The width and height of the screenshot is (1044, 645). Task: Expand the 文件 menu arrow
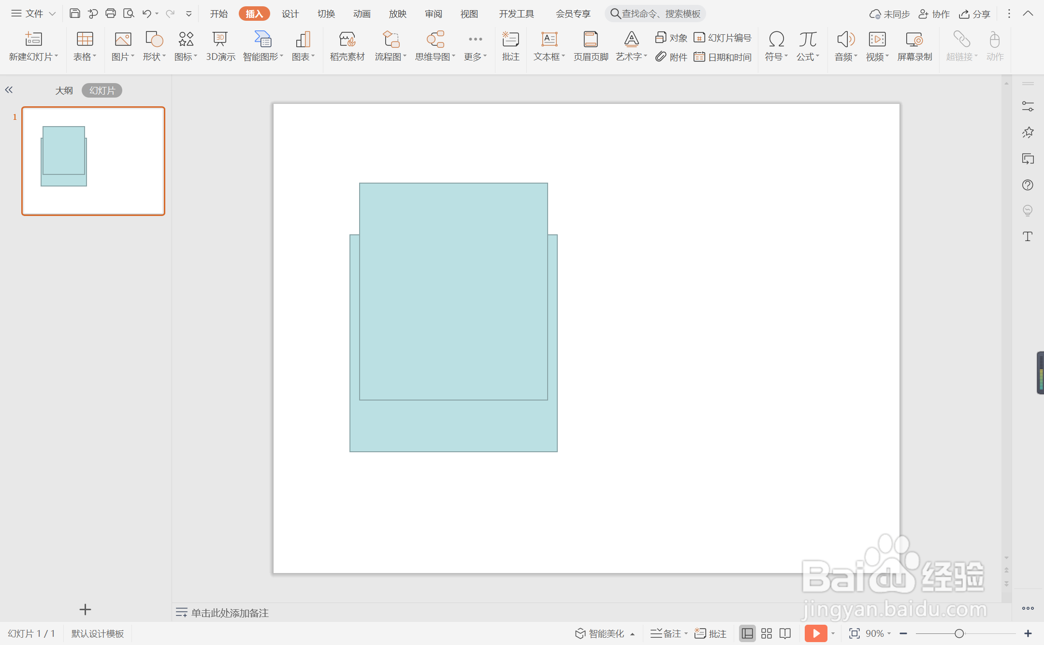click(x=52, y=14)
